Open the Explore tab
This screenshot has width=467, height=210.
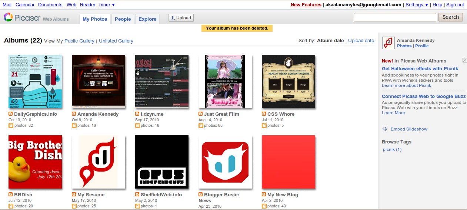pyautogui.click(x=147, y=19)
